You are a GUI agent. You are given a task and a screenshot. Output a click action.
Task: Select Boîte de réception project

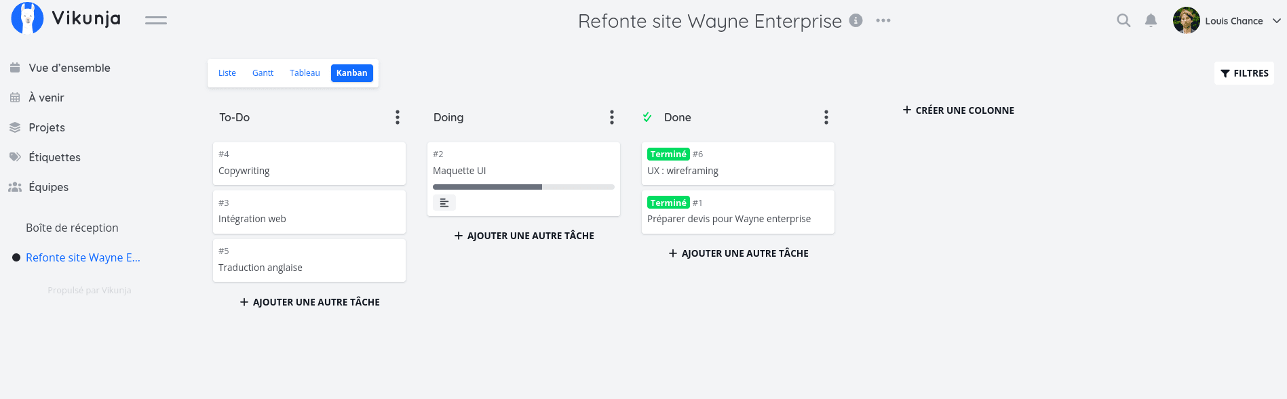(x=72, y=228)
